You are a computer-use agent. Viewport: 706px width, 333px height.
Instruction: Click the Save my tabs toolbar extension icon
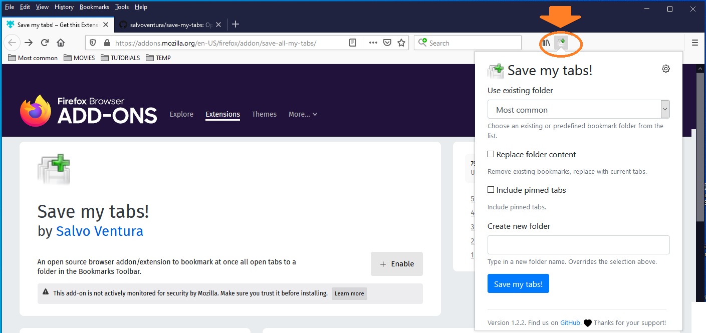(561, 43)
